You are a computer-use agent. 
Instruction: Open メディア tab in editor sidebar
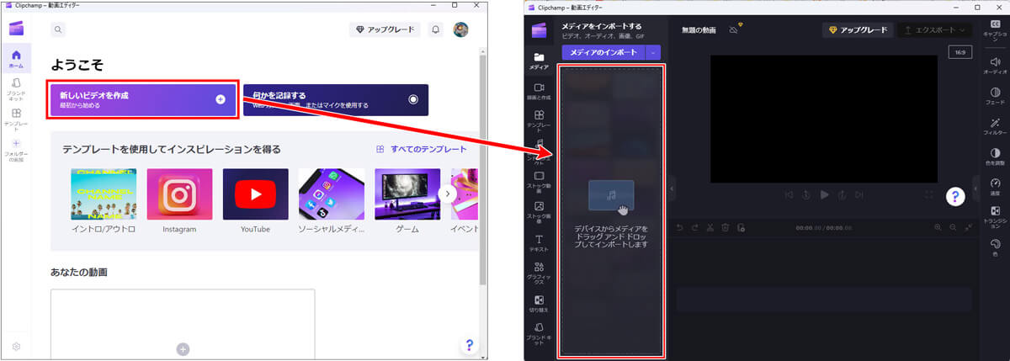pyautogui.click(x=539, y=61)
